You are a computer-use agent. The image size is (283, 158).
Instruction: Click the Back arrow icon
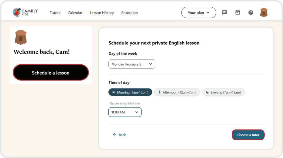click(115, 135)
